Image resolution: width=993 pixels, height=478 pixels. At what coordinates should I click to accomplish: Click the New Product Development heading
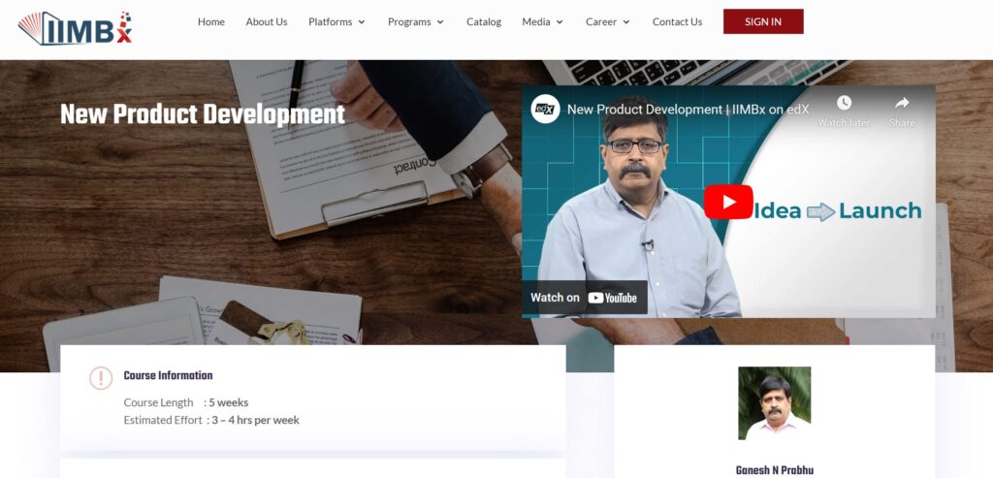(203, 114)
